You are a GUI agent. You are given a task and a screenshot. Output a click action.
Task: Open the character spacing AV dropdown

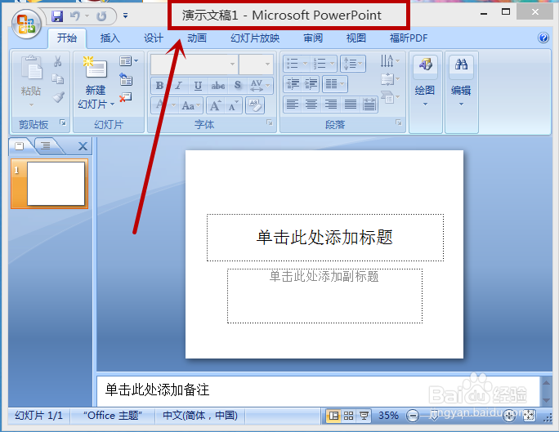pyautogui.click(x=260, y=86)
